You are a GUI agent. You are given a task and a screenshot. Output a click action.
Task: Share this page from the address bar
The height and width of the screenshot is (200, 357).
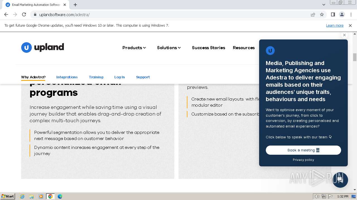coord(313,14)
